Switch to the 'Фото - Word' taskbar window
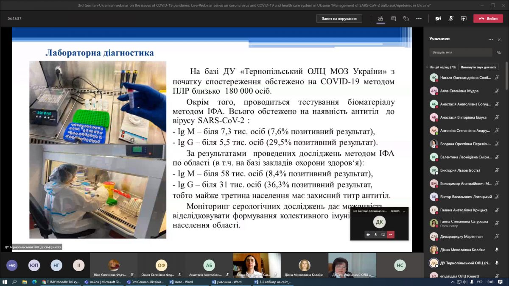 182,282
